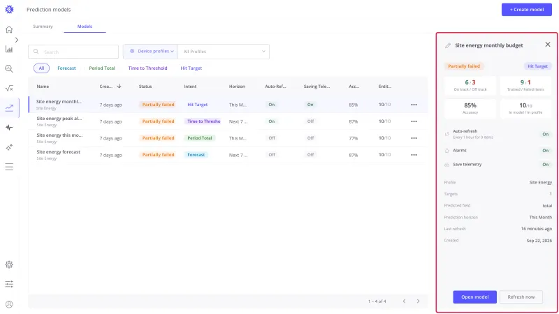Screen dimensions: 559x314
Task: Select the Period Total filter chip
Action: (102, 68)
